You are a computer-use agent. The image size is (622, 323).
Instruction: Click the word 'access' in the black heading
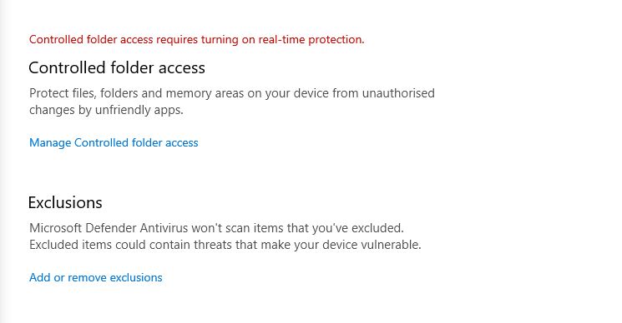[182, 69]
